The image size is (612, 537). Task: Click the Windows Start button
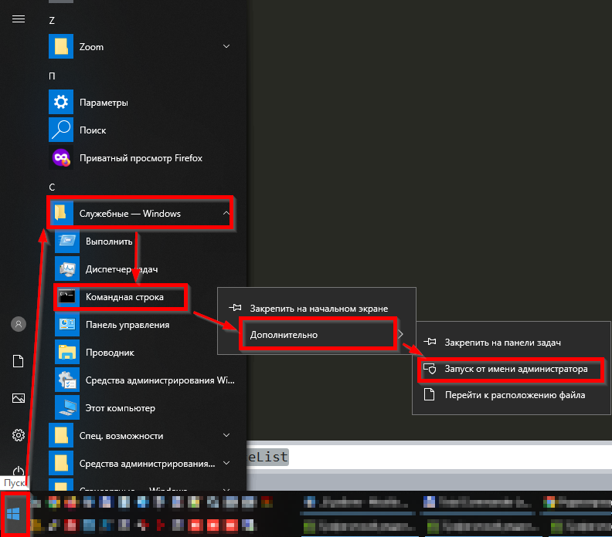[14, 515]
